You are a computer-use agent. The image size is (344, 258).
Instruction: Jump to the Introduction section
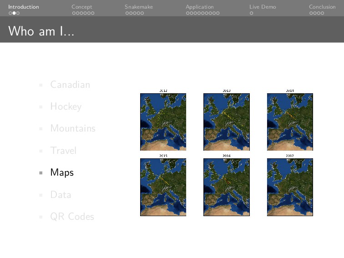(24, 7)
